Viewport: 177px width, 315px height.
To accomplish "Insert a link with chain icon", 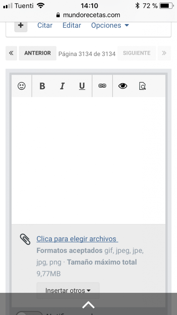I will tap(102, 86).
